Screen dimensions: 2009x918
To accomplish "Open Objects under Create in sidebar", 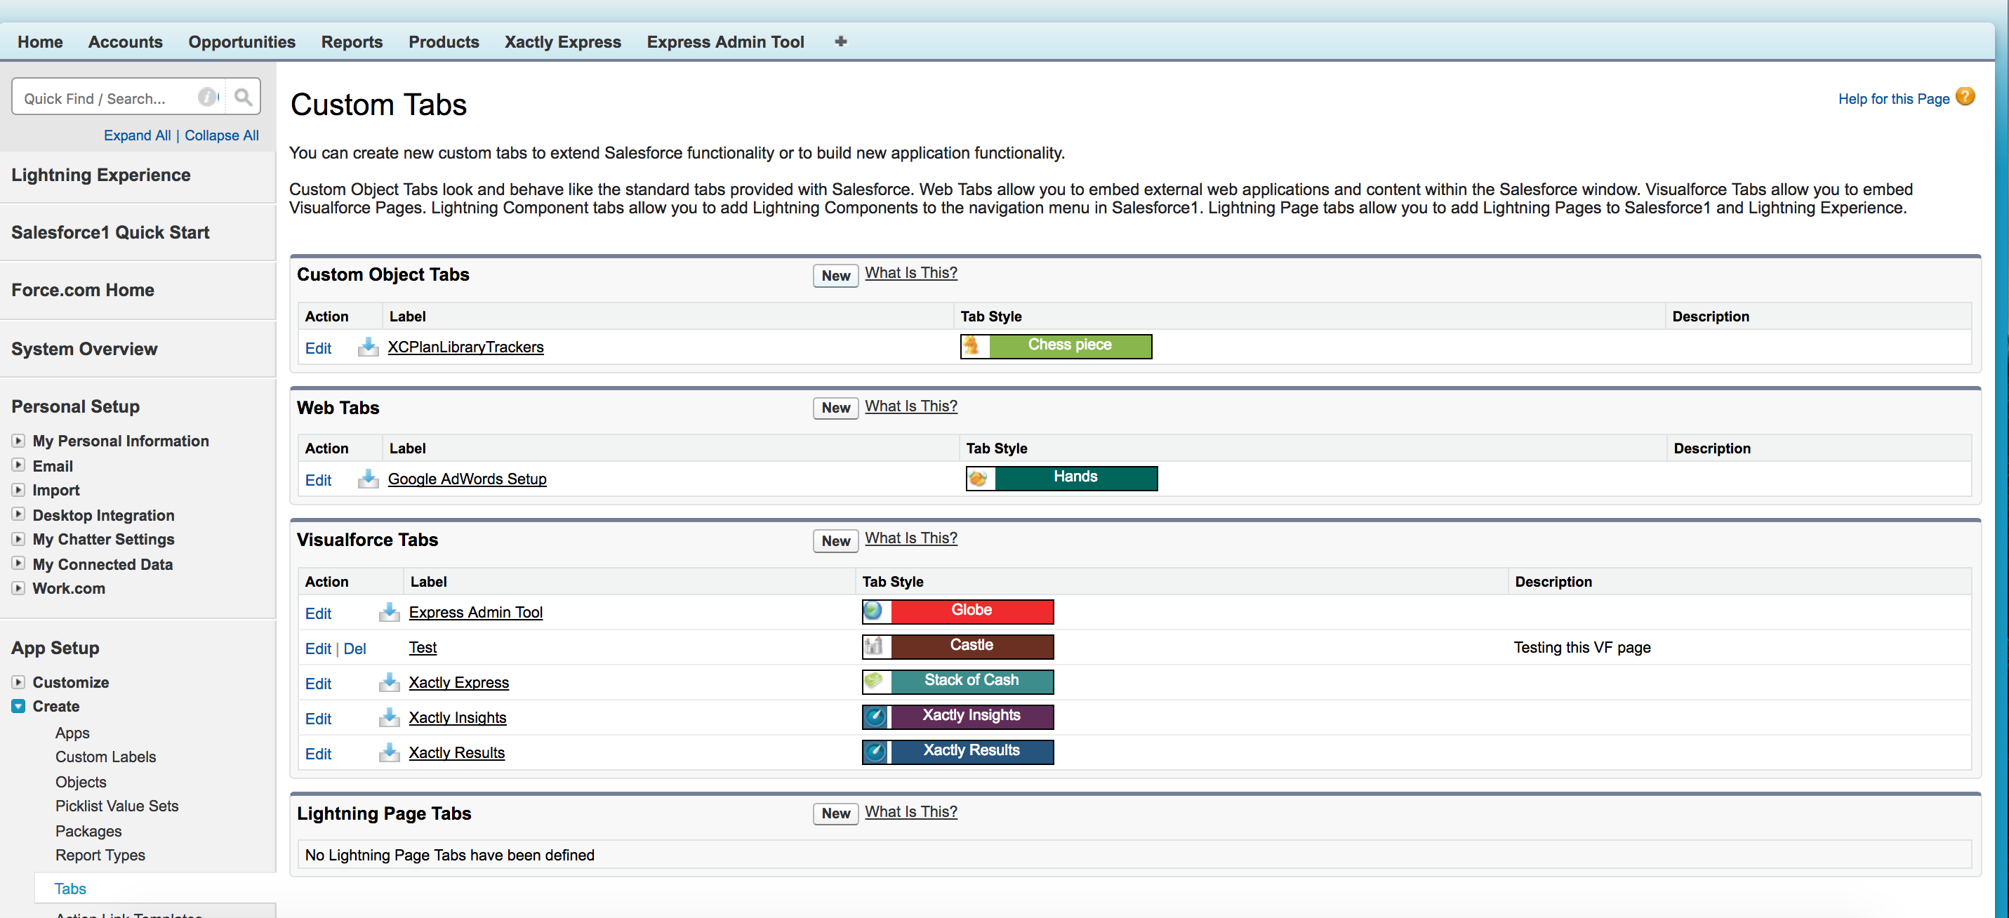I will pyautogui.click(x=80, y=782).
